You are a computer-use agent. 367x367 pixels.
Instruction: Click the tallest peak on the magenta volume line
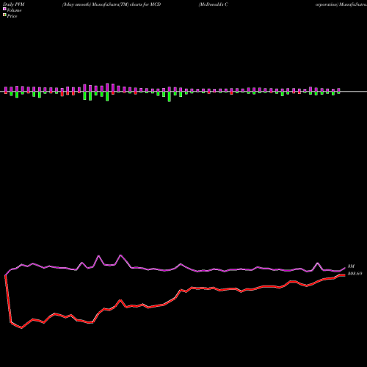coord(120,255)
